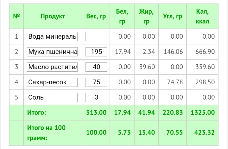Click the 'Вода минеральная' product name field
Viewport: 228px width, 149px height.
point(52,36)
